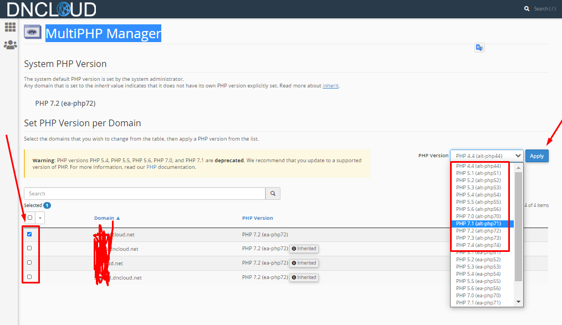The height and width of the screenshot is (325, 562).
Task: Check the third domain row checkbox
Action: [x=29, y=262]
